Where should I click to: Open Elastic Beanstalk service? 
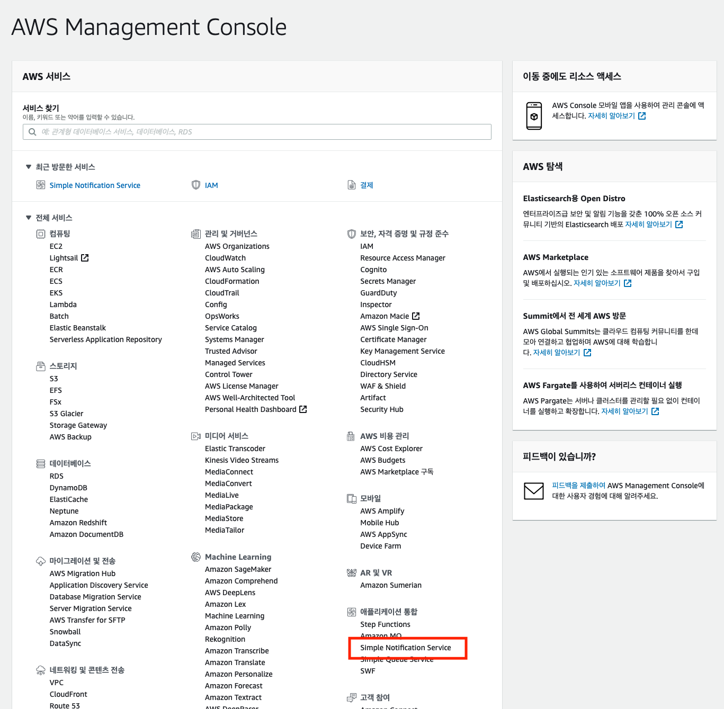(x=78, y=328)
